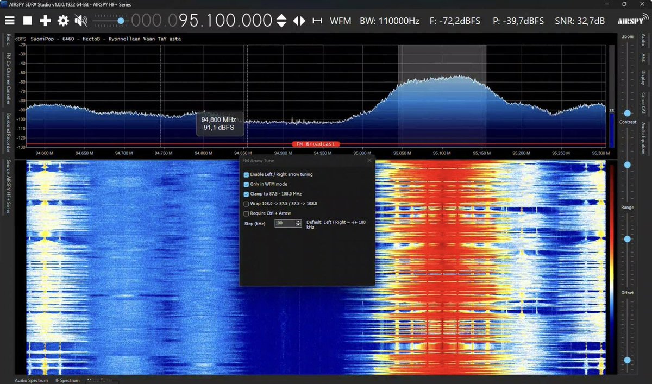The height and width of the screenshot is (384, 652).
Task: Click the P: -39,7dBFS peak readout
Action: coord(518,21)
